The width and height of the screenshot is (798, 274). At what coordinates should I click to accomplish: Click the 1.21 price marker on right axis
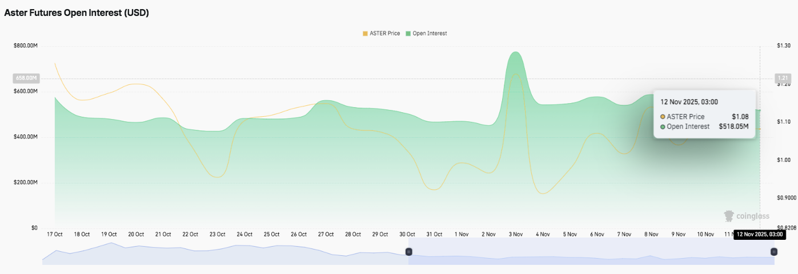782,78
